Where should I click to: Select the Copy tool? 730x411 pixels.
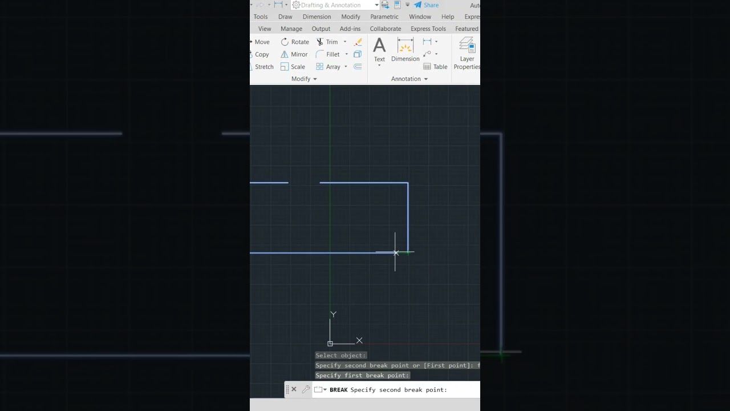pos(260,54)
